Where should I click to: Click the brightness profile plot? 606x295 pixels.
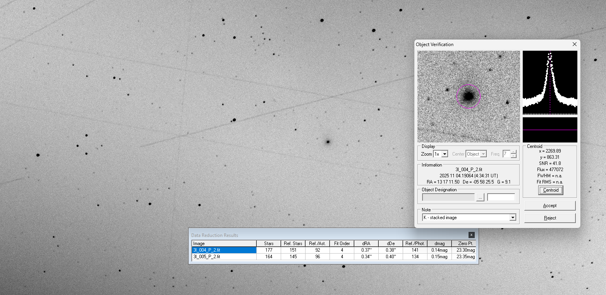click(x=550, y=83)
